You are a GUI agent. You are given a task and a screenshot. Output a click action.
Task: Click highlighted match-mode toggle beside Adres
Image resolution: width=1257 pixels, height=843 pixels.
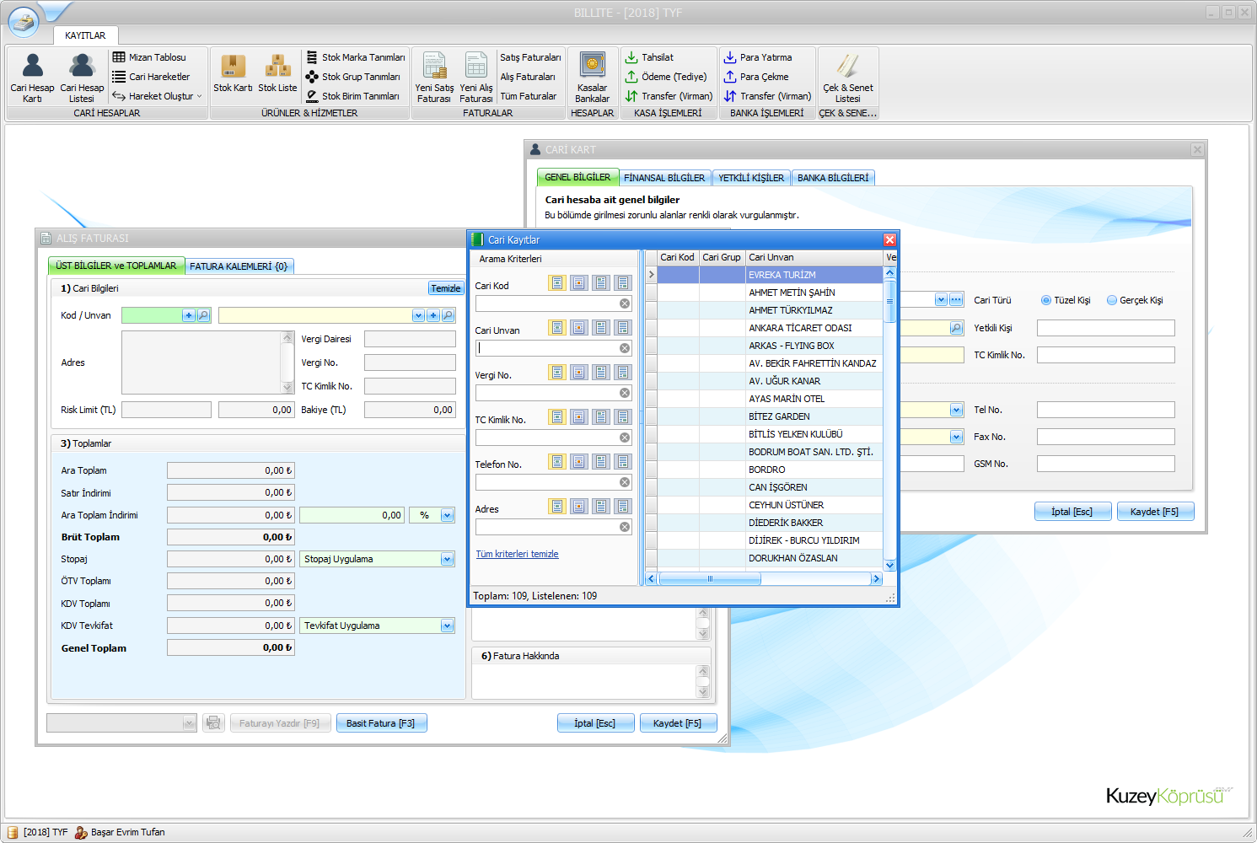(557, 506)
